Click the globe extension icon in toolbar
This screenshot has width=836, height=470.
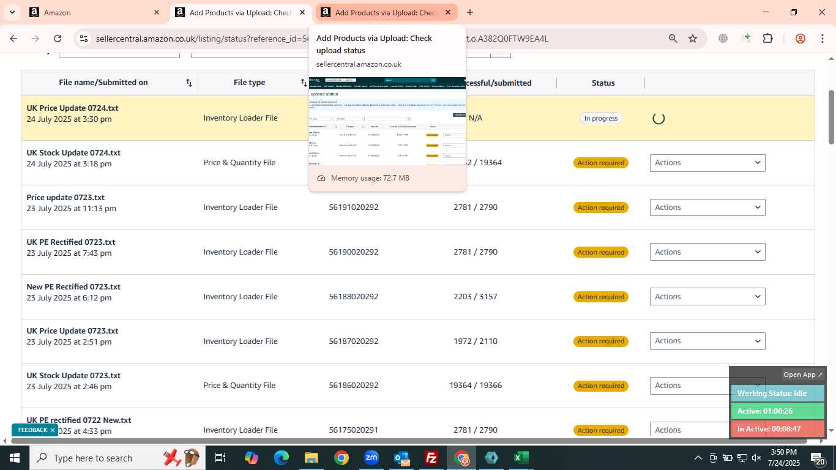point(723,39)
